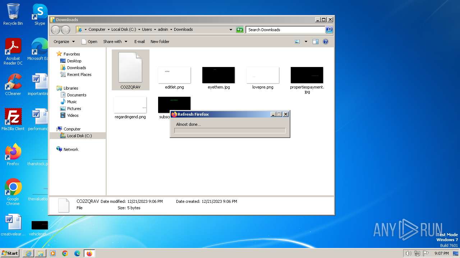
Task: Click the blue Help question-mark icon
Action: [x=326, y=42]
